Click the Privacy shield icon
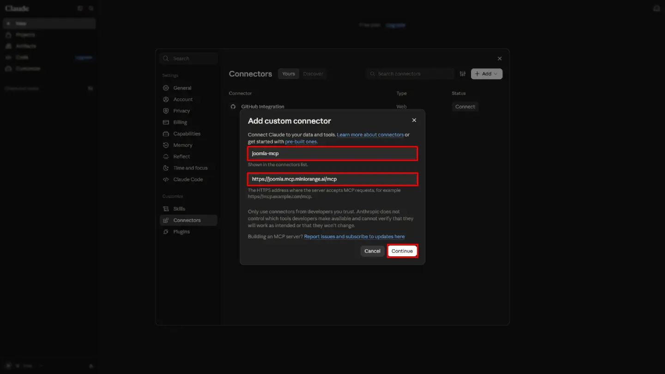665x374 pixels. click(x=166, y=111)
